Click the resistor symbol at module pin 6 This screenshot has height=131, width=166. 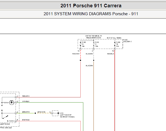[12, 121]
